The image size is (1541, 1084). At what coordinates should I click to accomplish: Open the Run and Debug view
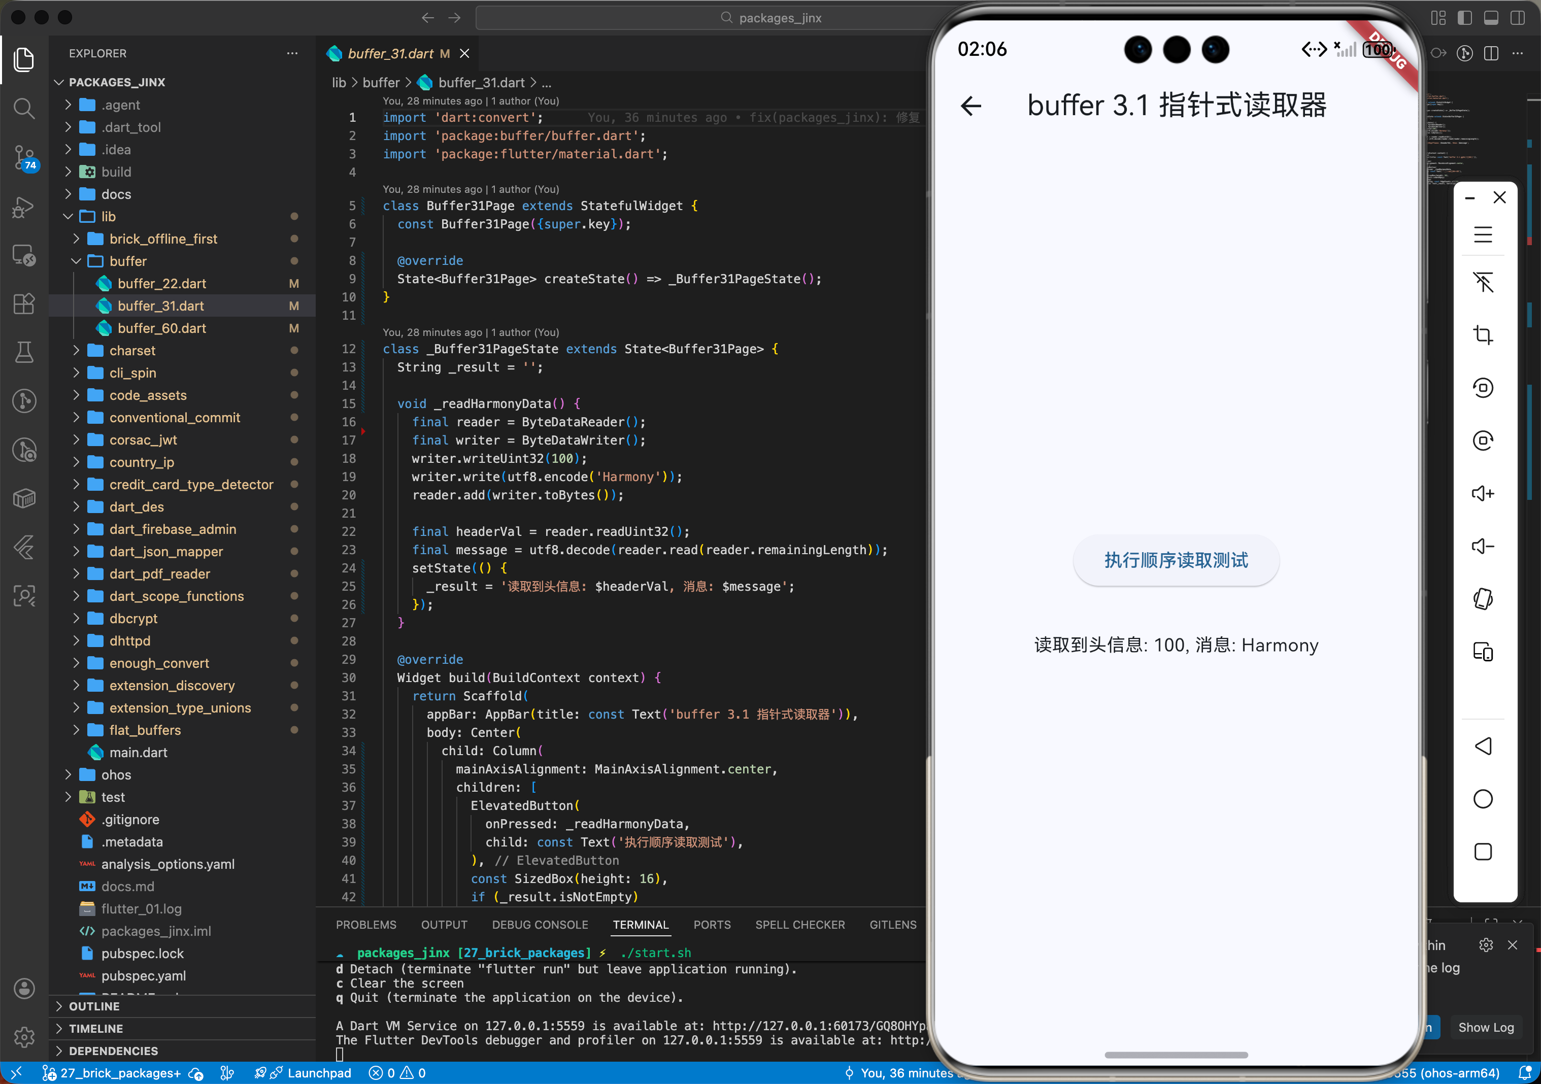24,207
